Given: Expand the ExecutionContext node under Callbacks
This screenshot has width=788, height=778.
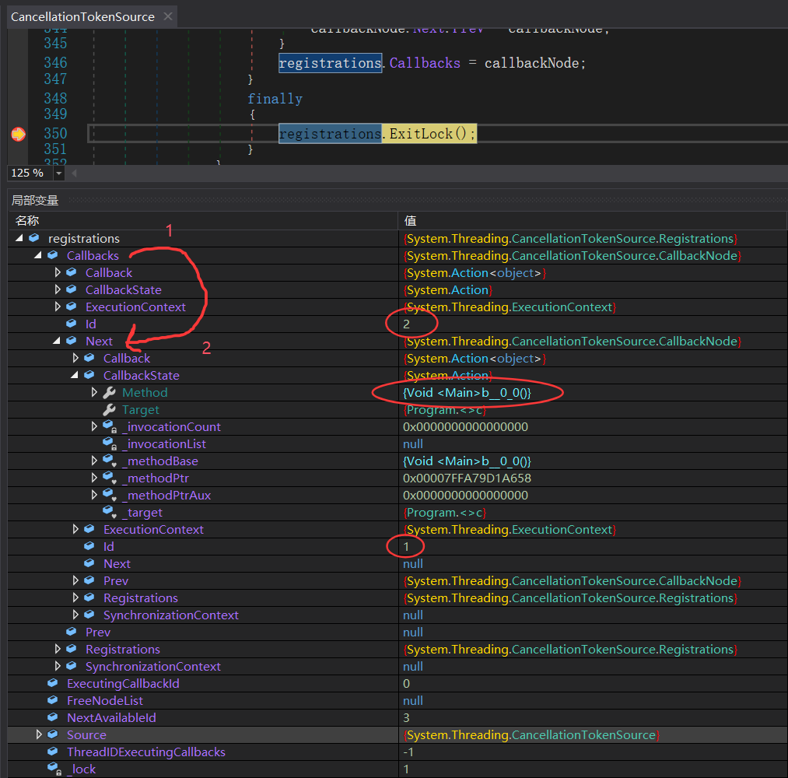Looking at the screenshot, I should [x=57, y=307].
